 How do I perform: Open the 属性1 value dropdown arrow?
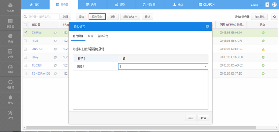[205, 67]
